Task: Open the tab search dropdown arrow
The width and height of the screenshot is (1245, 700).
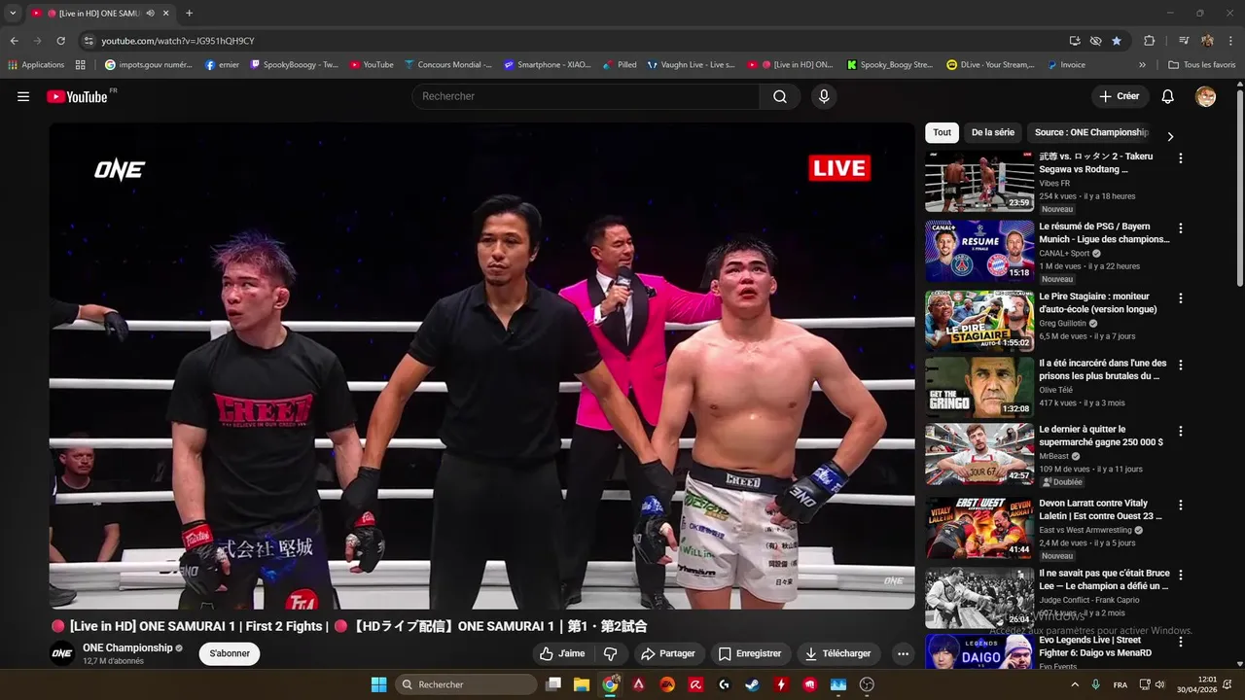Action: pyautogui.click(x=13, y=14)
